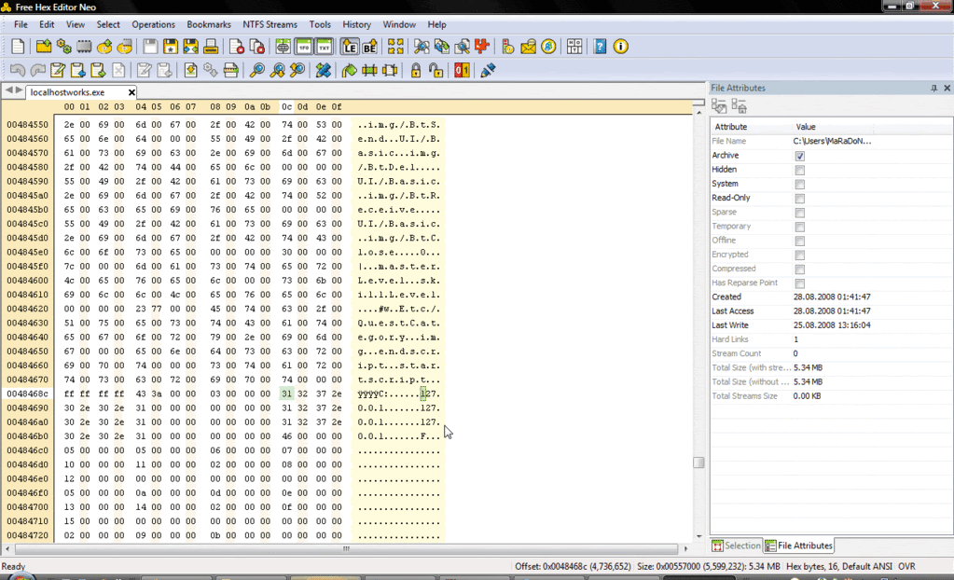The height and width of the screenshot is (580, 954).
Task: Click the magnifier Find icon in second toolbar
Action: coord(256,70)
